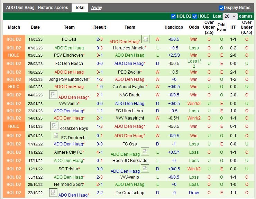Click the Odd Even column header
This screenshot has height=199, width=256.
coord(221,27)
